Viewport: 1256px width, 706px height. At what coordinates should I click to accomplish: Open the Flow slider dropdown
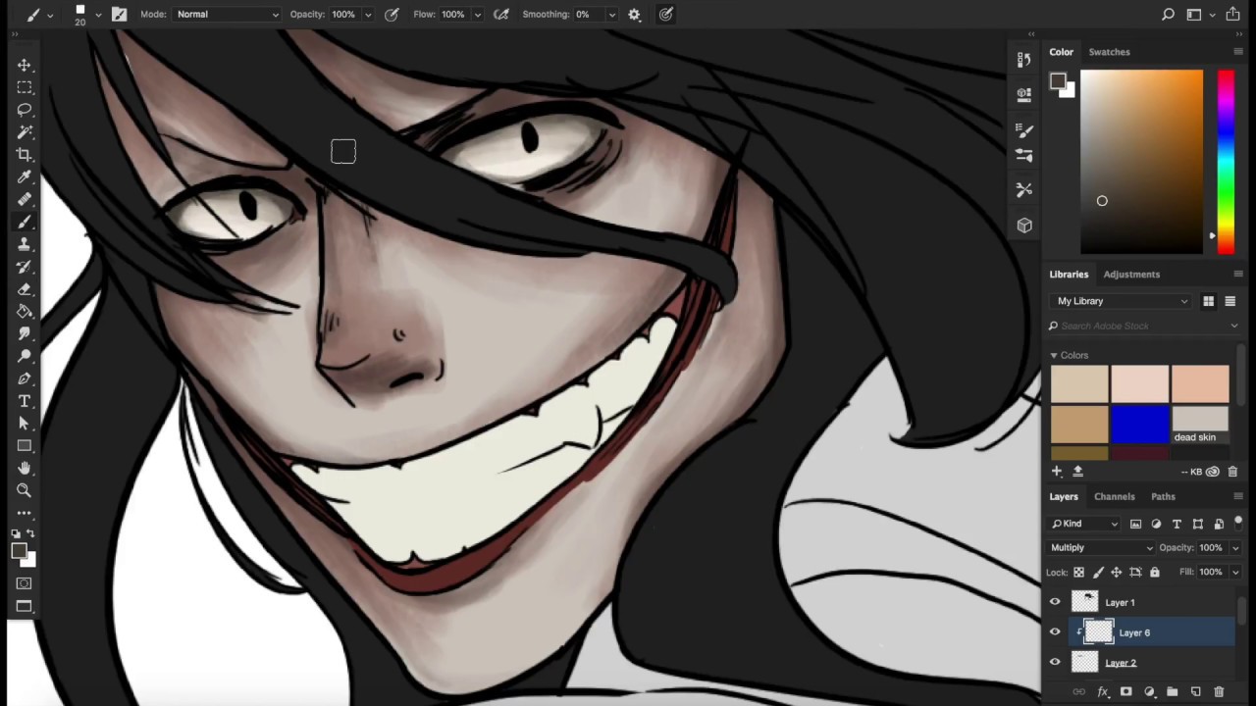[478, 15]
